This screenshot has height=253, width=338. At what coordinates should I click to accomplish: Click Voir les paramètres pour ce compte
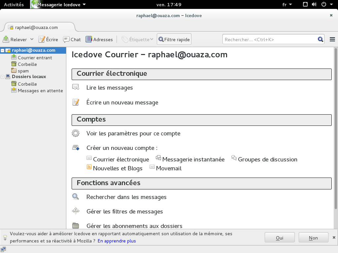[133, 133]
